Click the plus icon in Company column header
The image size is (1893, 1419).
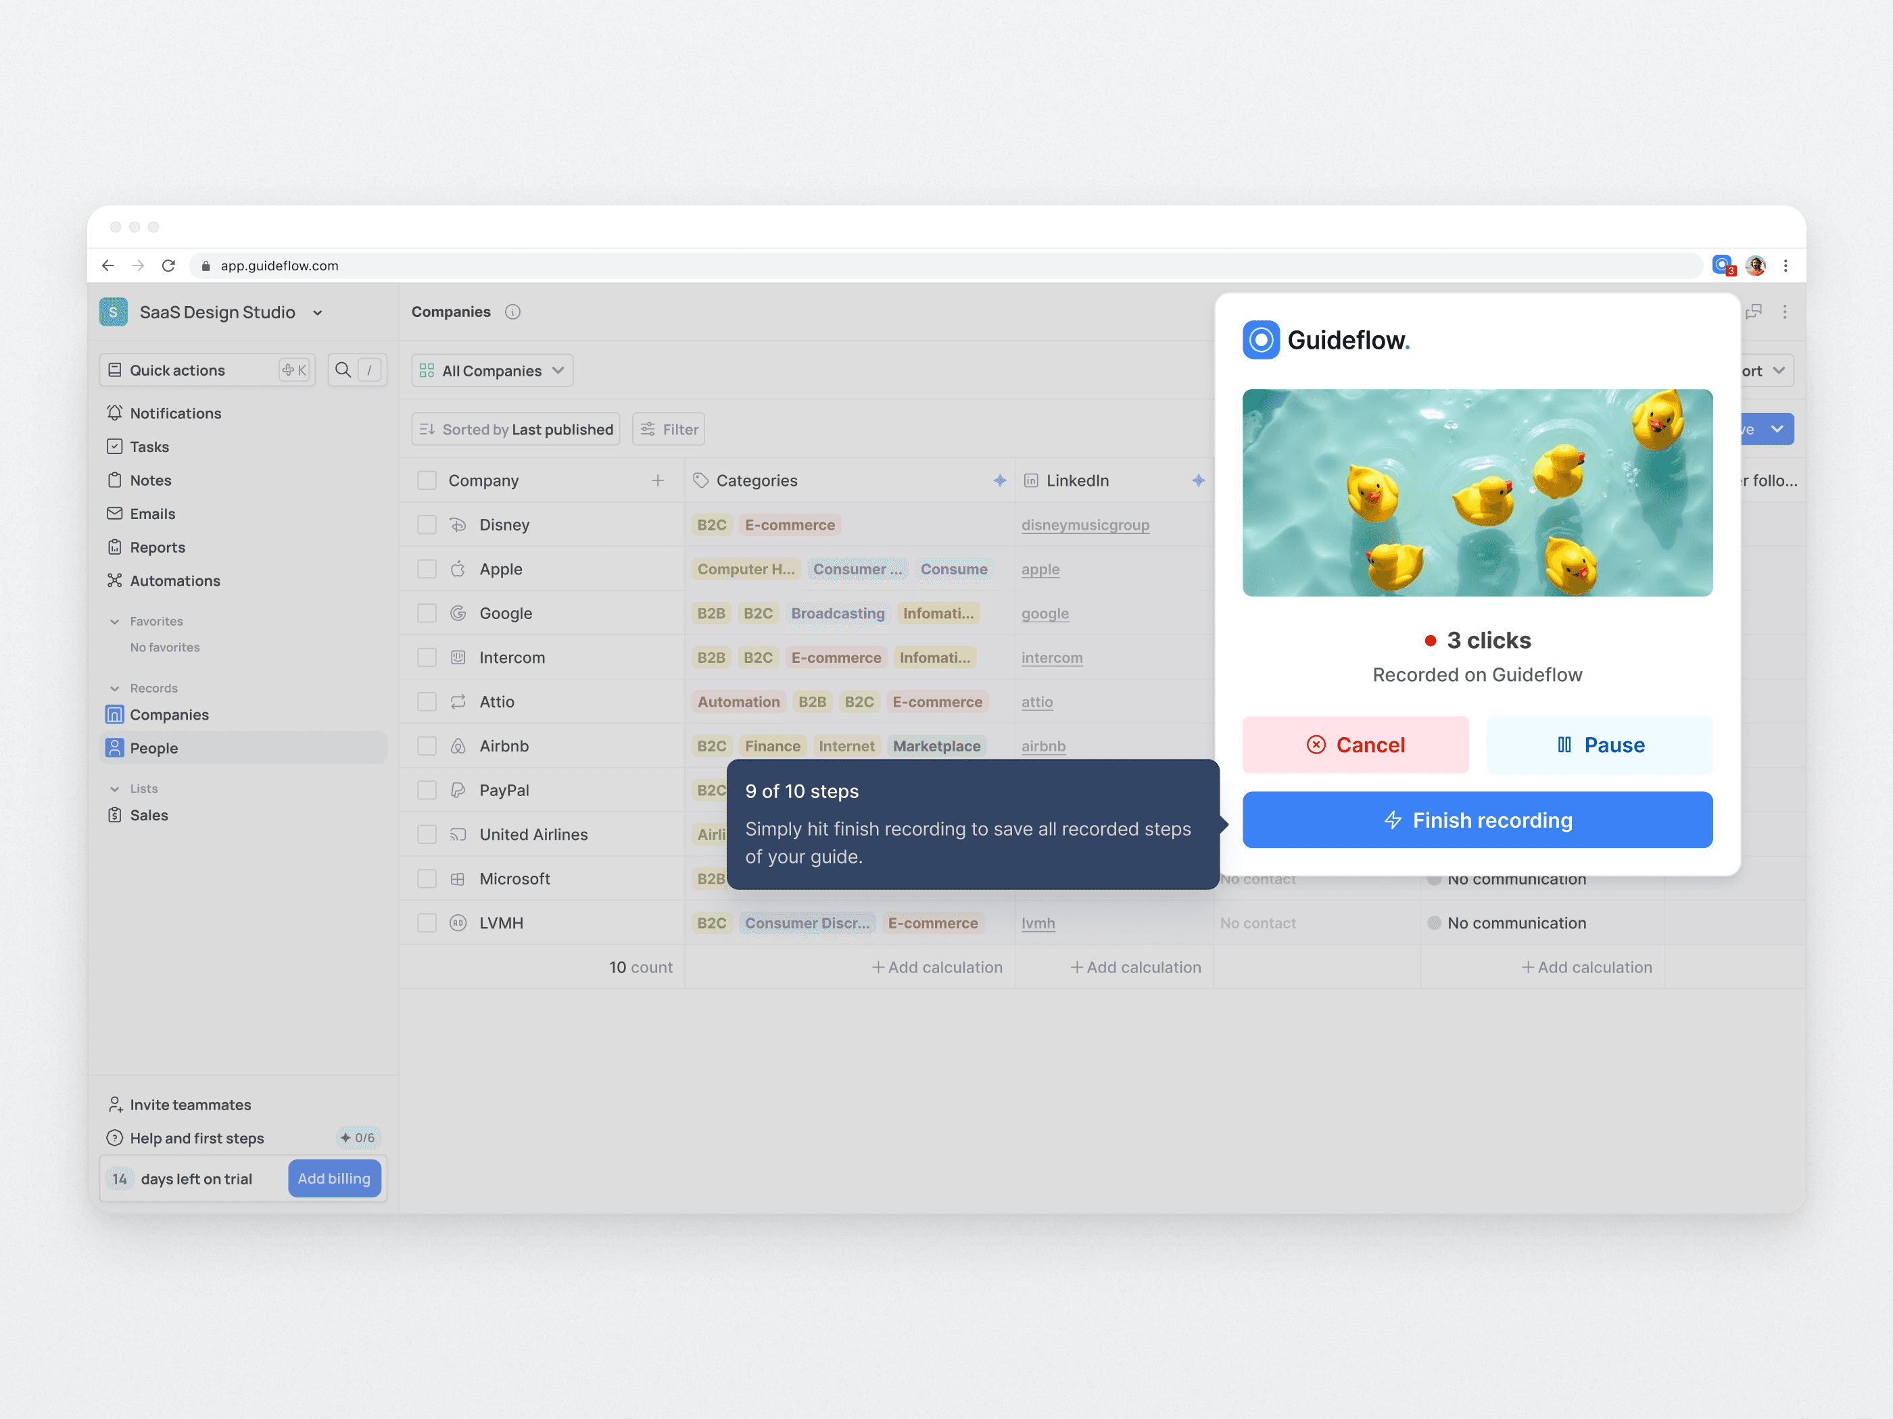tap(657, 480)
